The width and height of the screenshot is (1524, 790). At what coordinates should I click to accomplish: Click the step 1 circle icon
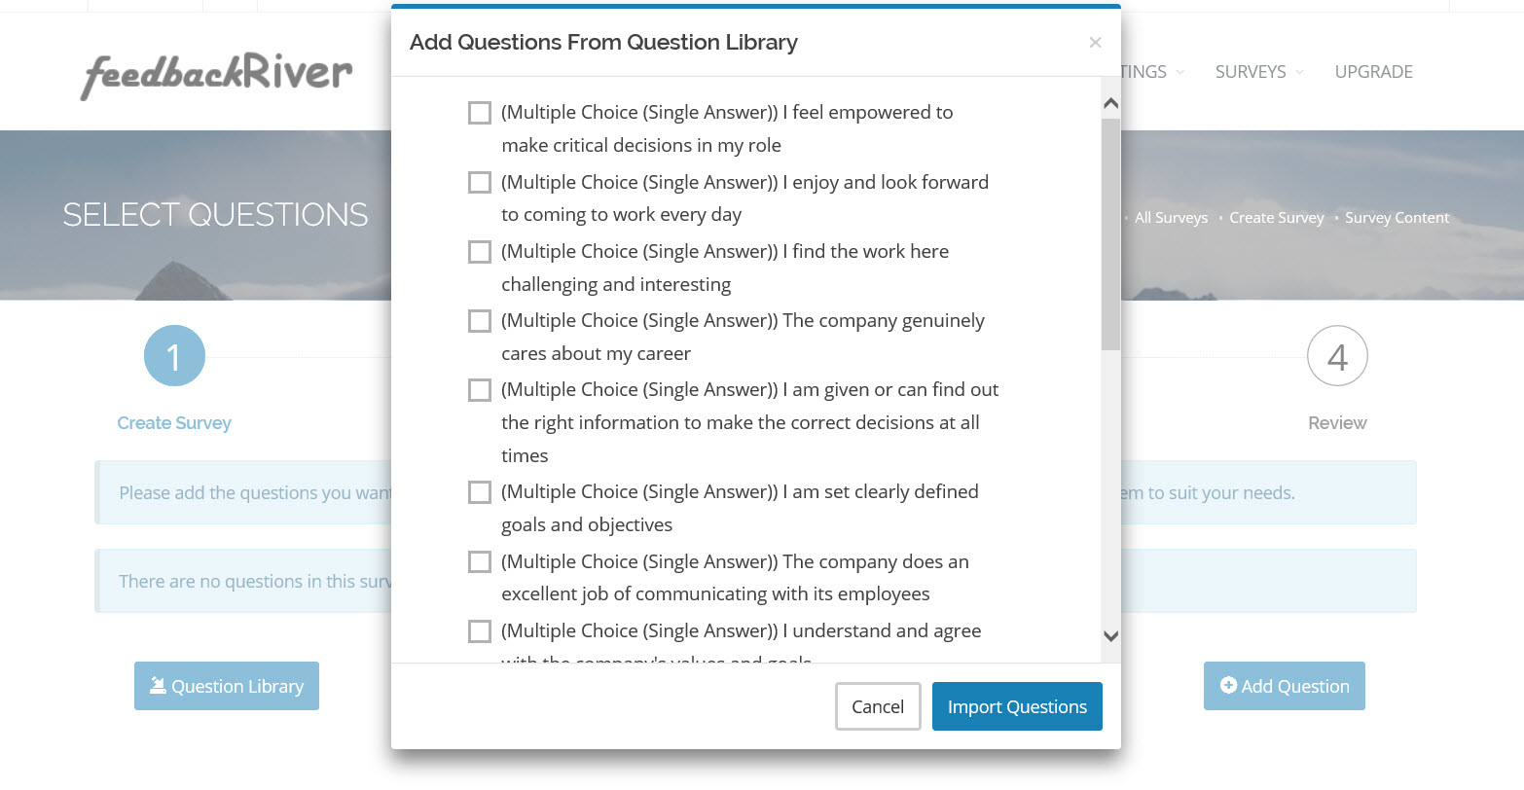point(174,356)
